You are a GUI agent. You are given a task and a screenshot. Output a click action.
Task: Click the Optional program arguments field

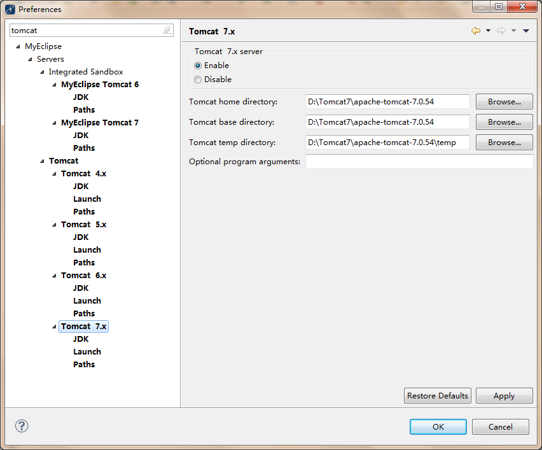click(419, 162)
